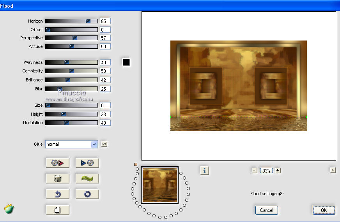This screenshot has width=340, height=222.
Task: Click the Perspective slider
Action: pyautogui.click(x=71, y=38)
